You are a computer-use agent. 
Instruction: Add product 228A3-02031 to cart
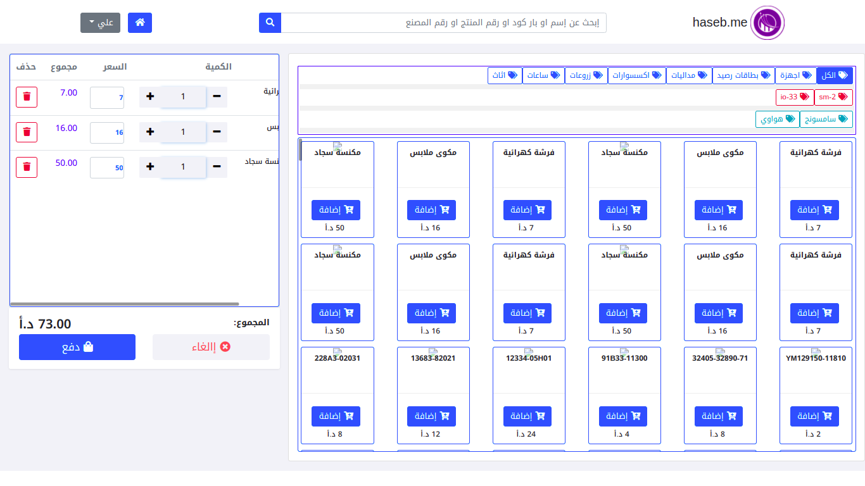click(336, 416)
